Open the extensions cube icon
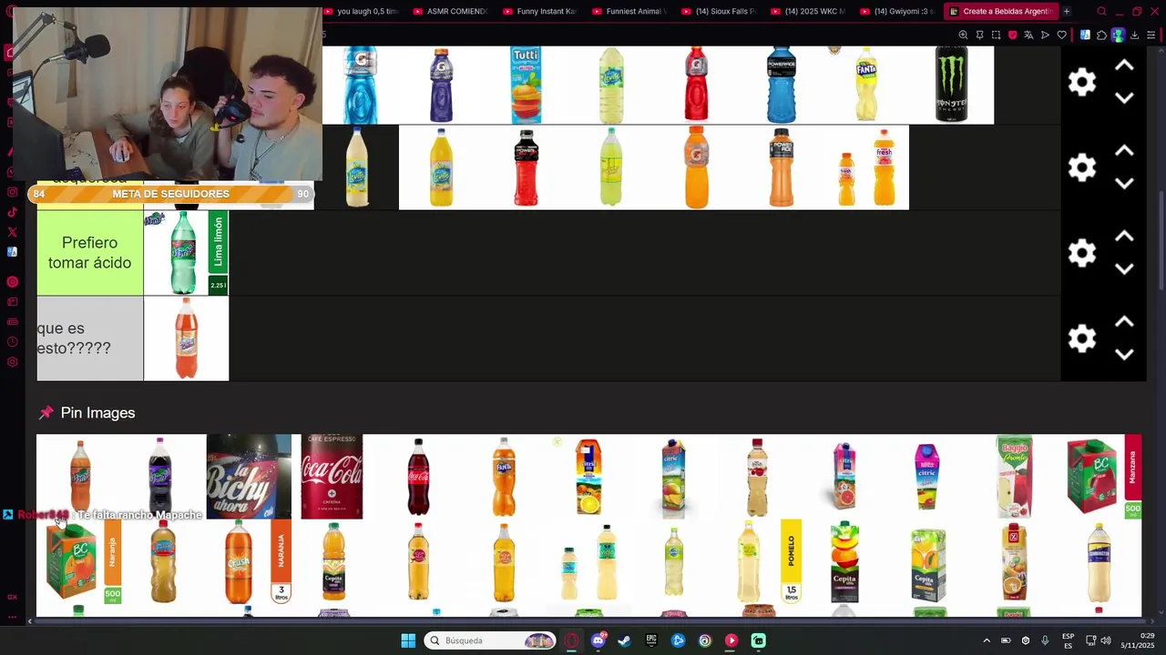Viewport: 1166px width, 655px height. 1101,35
